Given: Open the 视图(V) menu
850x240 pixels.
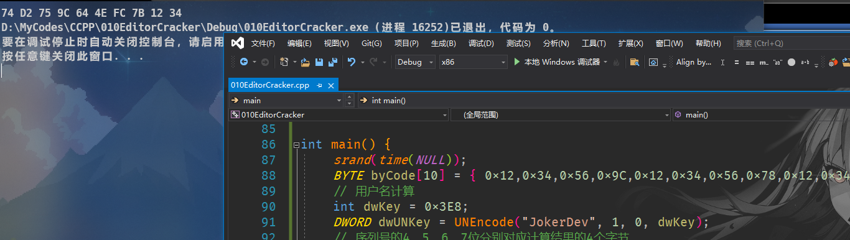Looking at the screenshot, I should (337, 44).
